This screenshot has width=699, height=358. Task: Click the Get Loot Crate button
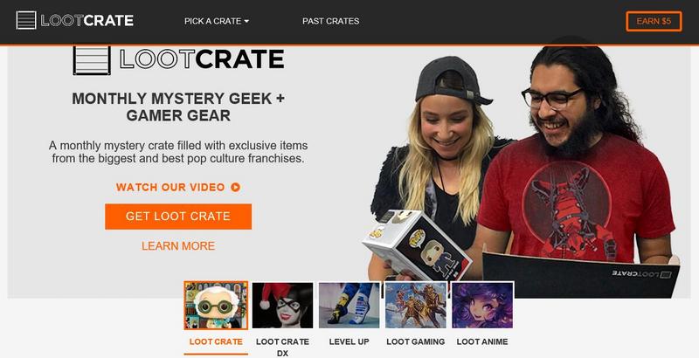pyautogui.click(x=178, y=217)
